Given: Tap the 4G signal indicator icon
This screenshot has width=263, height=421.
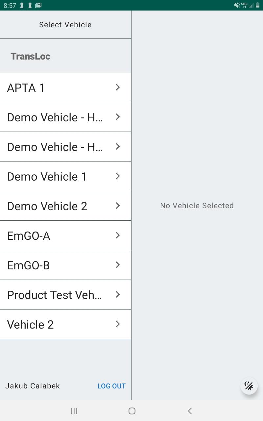Looking at the screenshot, I should pyautogui.click(x=244, y=5).
